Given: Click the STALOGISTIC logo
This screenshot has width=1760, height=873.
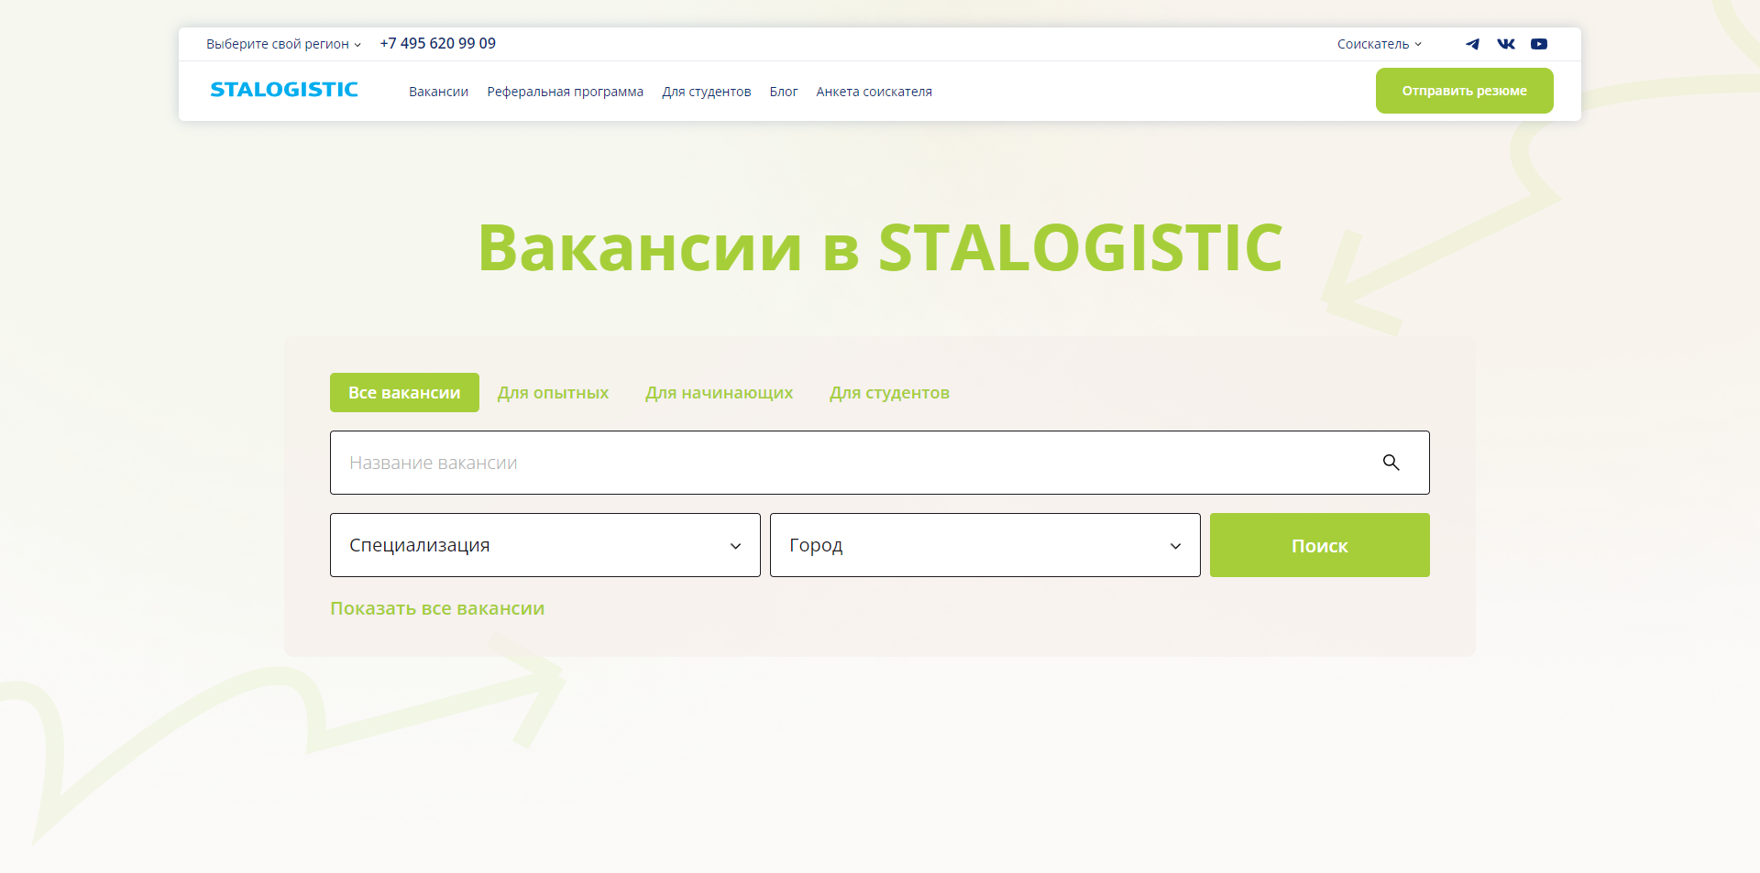Looking at the screenshot, I should coord(284,90).
